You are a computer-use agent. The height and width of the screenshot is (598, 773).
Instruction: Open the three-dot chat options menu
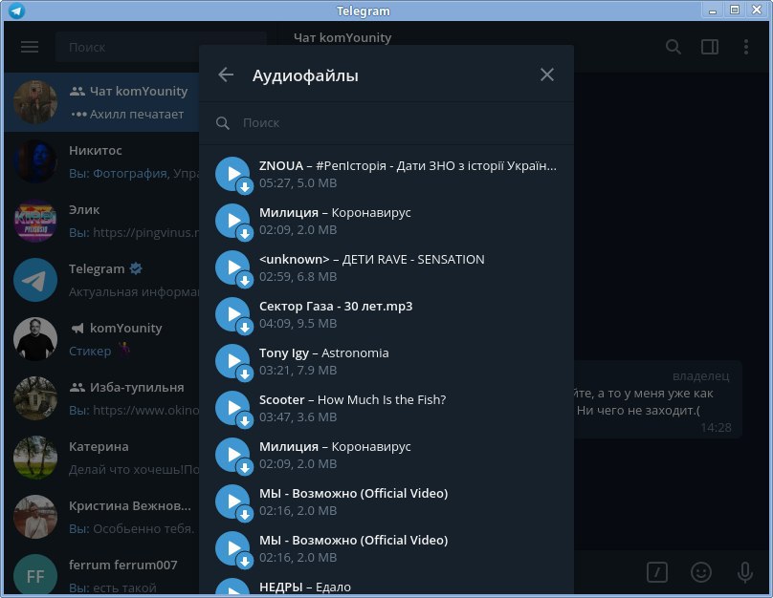click(746, 47)
